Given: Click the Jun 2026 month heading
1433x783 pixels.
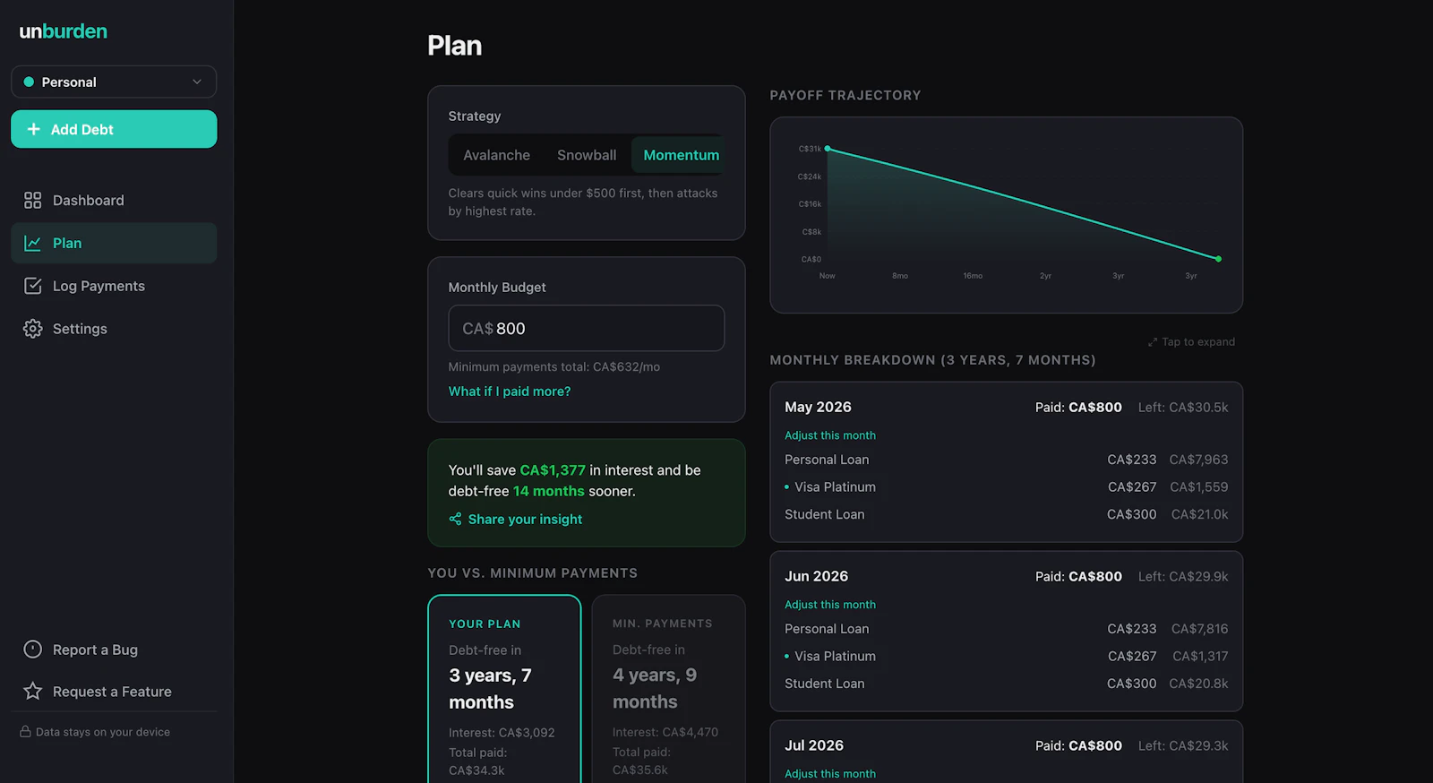Looking at the screenshot, I should (816, 576).
